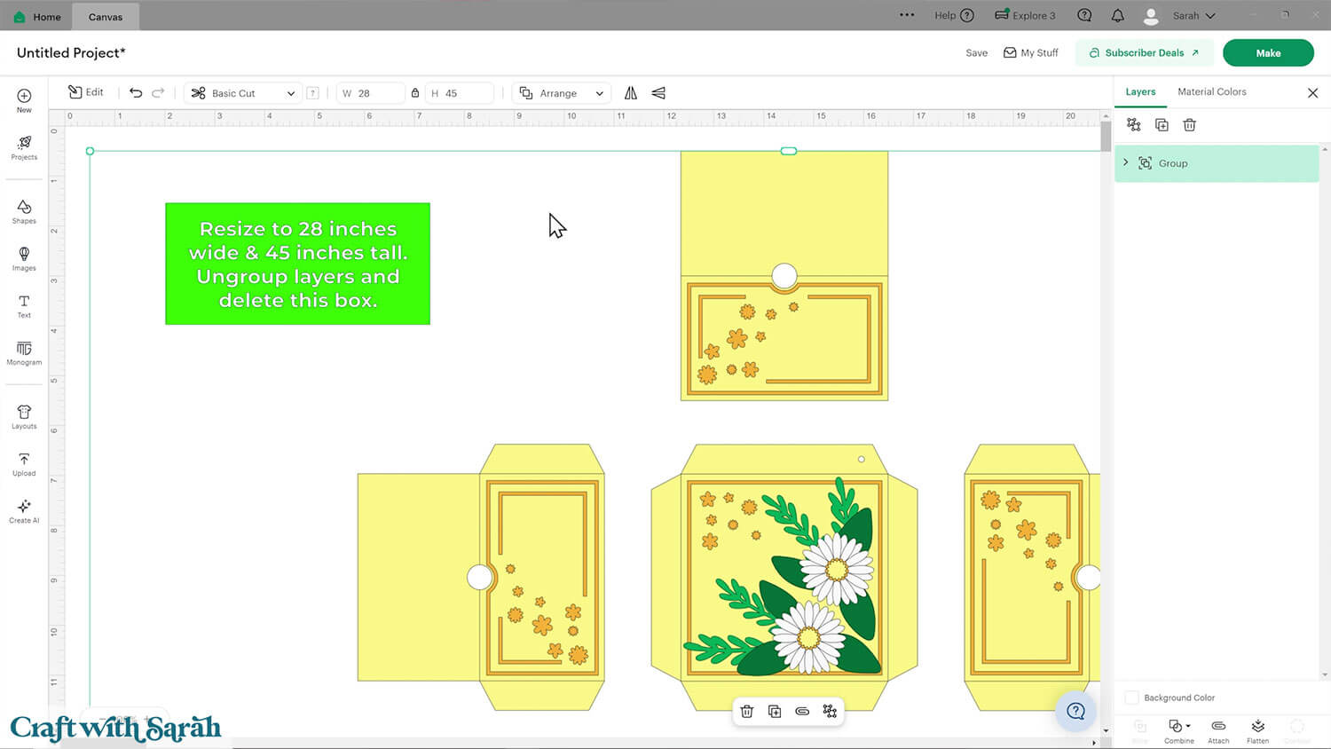Switch to the Canvas tab

coord(106,16)
